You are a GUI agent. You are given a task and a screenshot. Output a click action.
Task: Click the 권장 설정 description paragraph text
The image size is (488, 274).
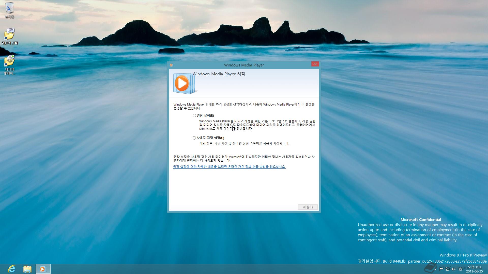pos(257,125)
